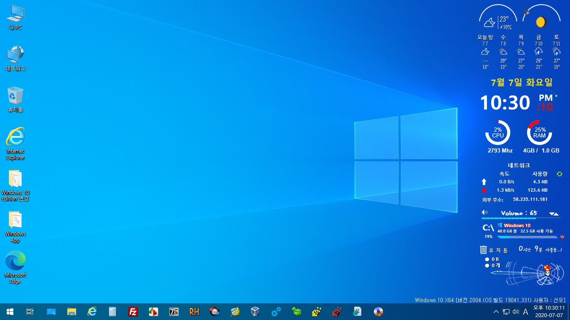Click the upload white arrow icon
Viewport: 570px width, 320px height.
coord(484,182)
